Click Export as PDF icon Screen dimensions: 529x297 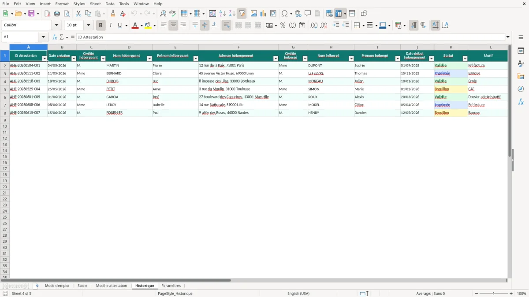point(47,14)
